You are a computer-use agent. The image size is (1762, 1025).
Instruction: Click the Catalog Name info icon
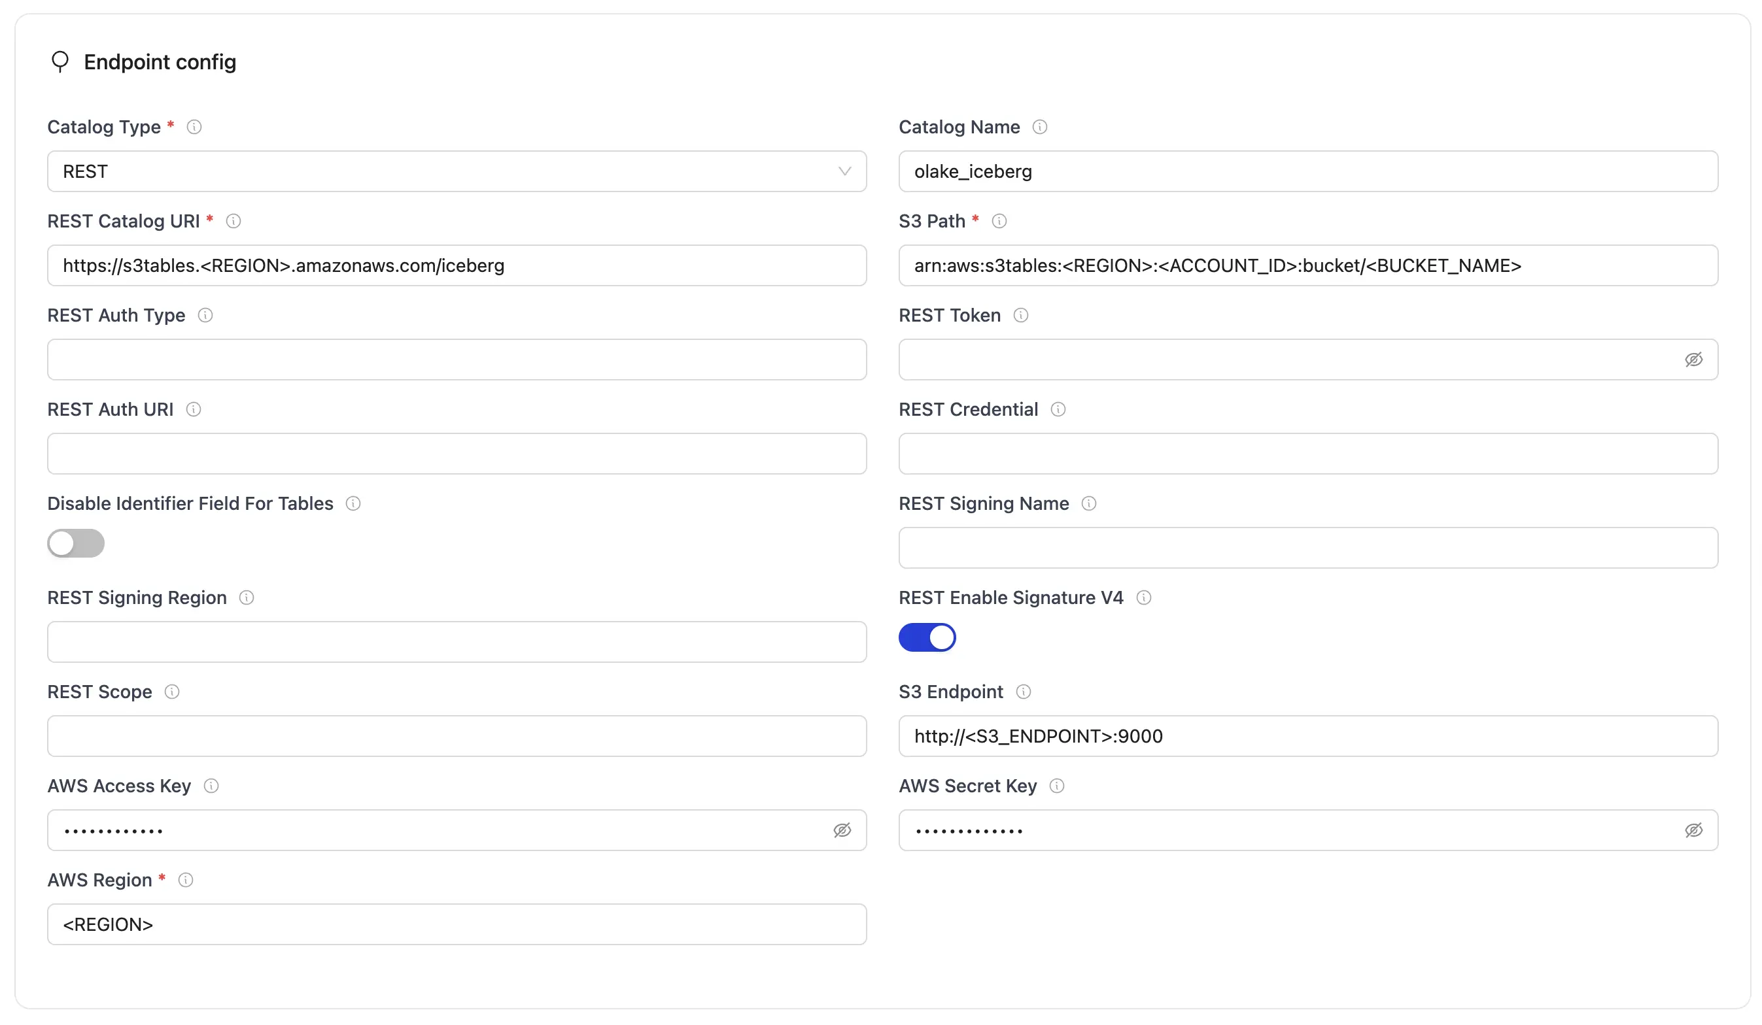1040,126
